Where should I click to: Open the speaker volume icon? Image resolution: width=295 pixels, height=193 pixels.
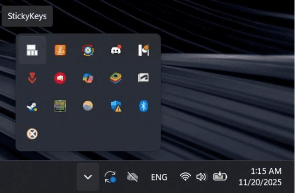click(201, 177)
